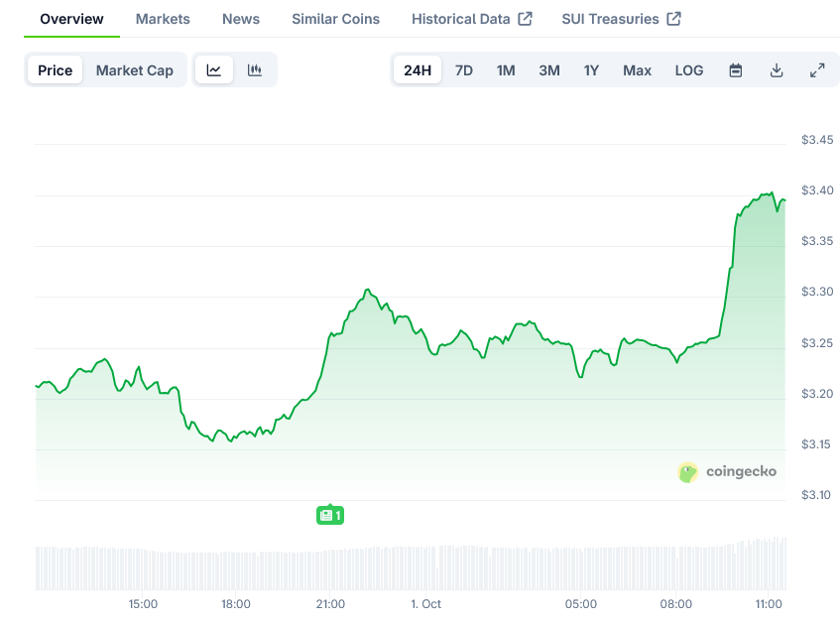The width and height of the screenshot is (840, 622).
Task: Select the 1M time range
Action: click(x=506, y=70)
